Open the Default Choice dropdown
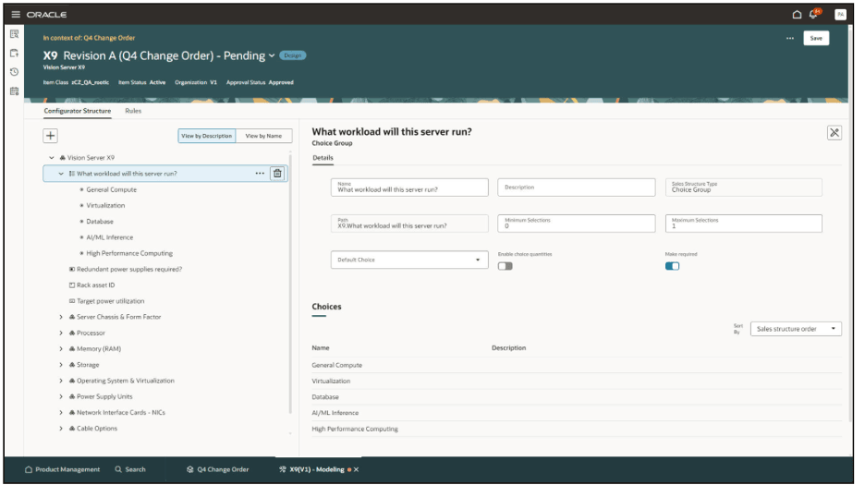 pyautogui.click(x=409, y=260)
